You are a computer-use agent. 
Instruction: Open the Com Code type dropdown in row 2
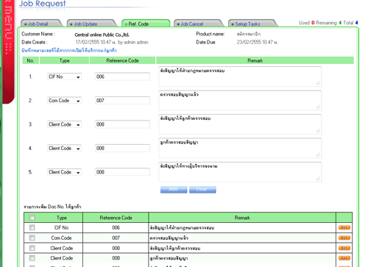(64, 101)
